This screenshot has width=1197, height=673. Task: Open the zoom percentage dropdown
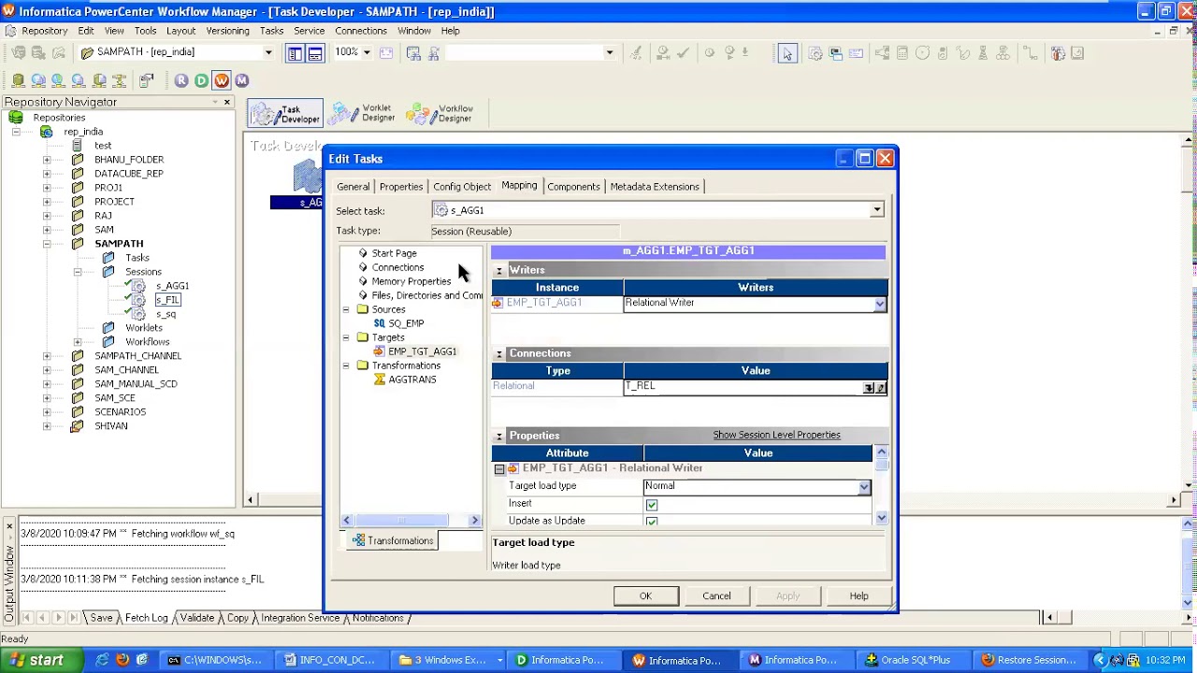[x=367, y=52]
